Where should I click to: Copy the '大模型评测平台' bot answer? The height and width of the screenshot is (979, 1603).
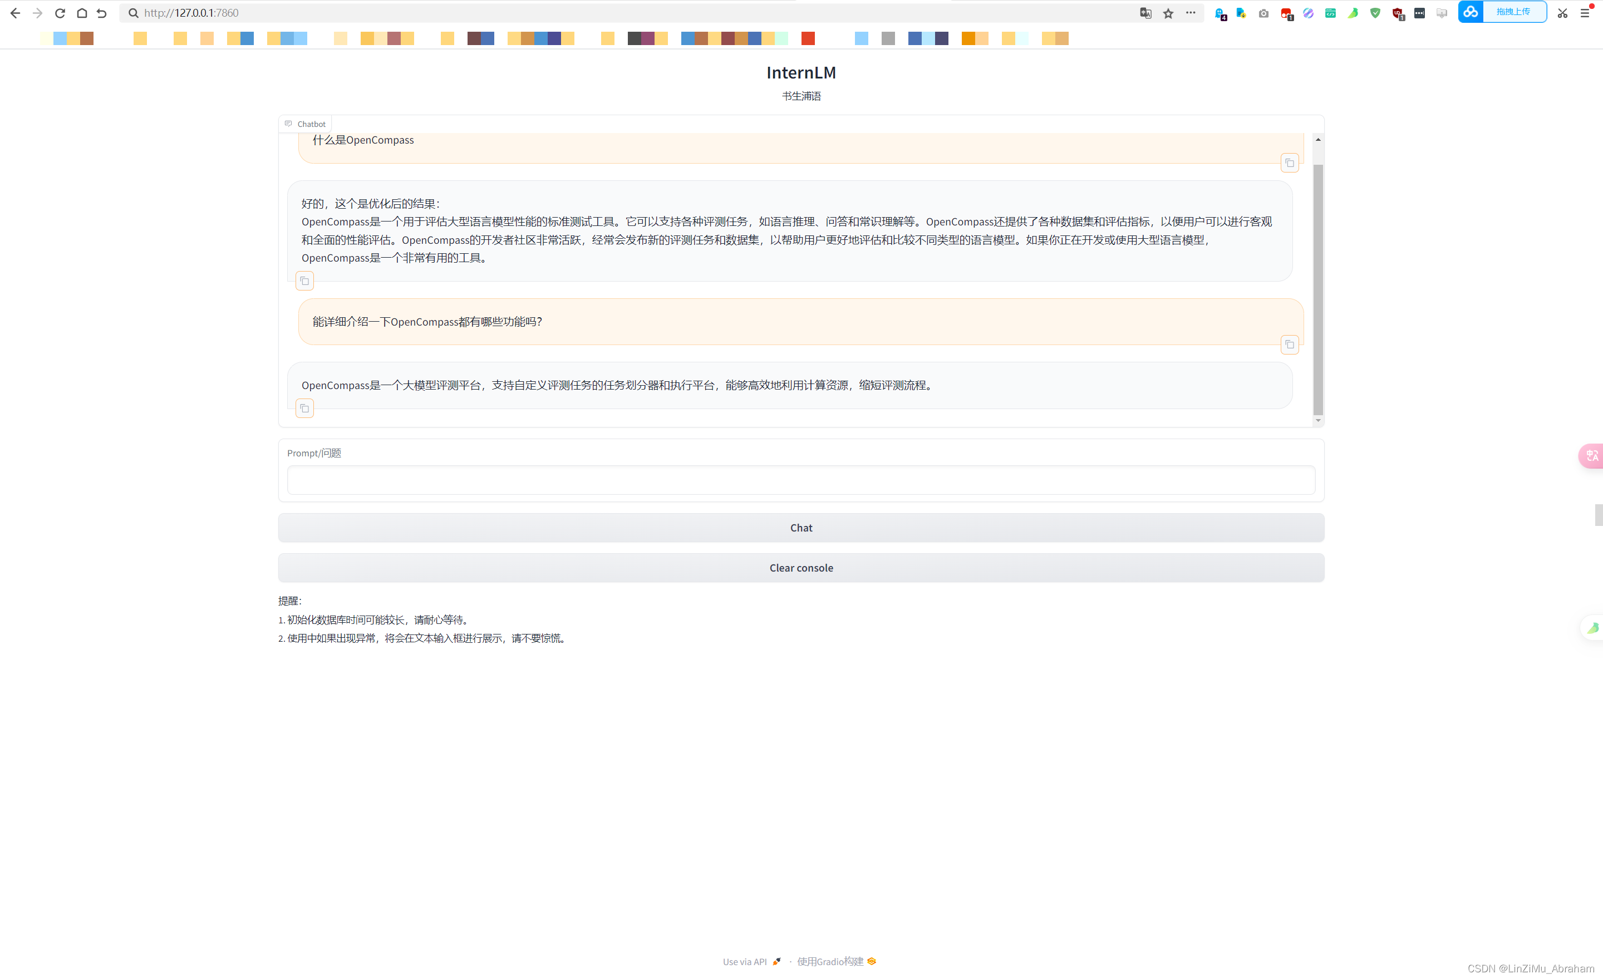tap(304, 409)
